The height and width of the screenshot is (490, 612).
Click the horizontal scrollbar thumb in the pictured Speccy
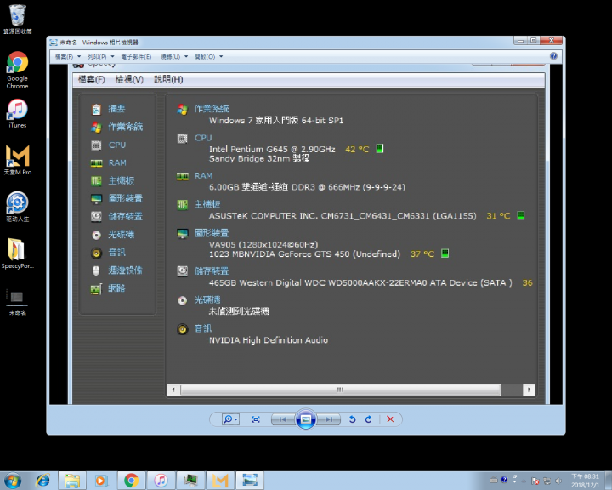(340, 390)
